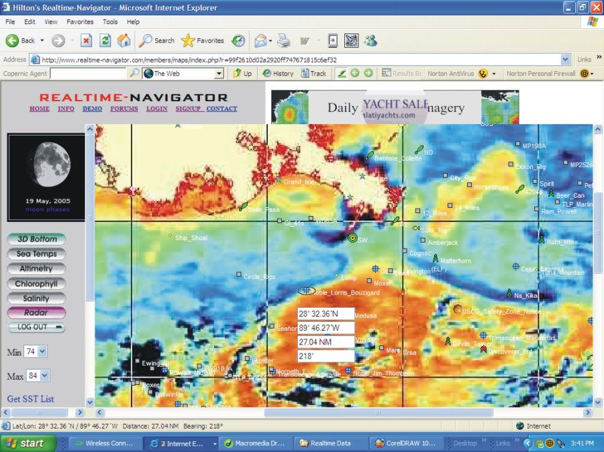Expand the Mail options dropdown arrow

[x=270, y=40]
